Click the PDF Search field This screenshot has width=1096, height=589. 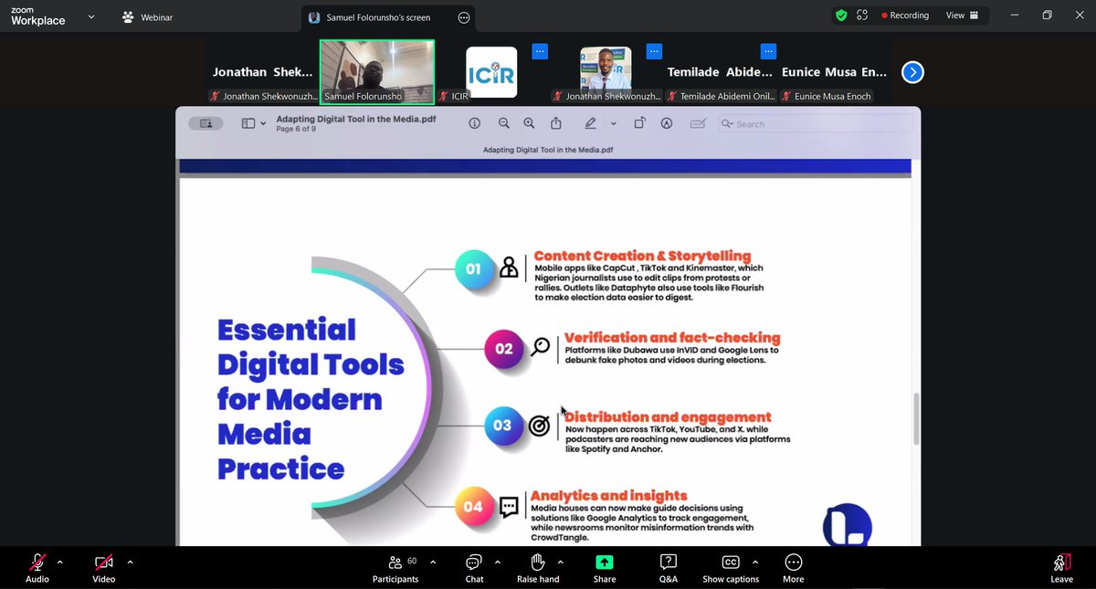tap(814, 123)
